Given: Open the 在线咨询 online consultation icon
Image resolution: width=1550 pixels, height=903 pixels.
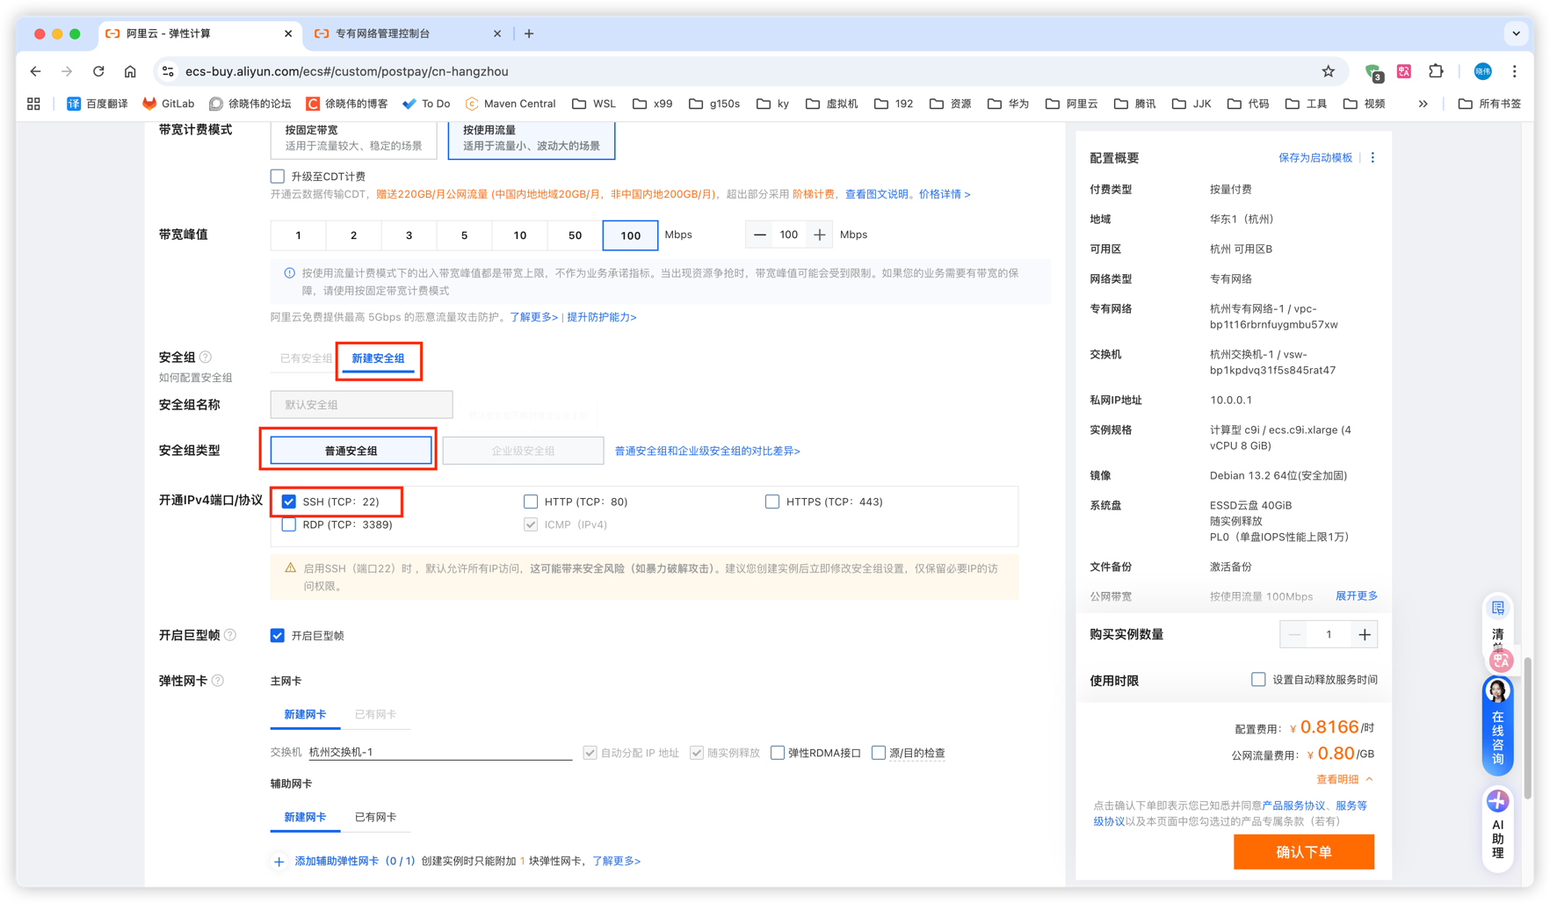Looking at the screenshot, I should [1497, 726].
